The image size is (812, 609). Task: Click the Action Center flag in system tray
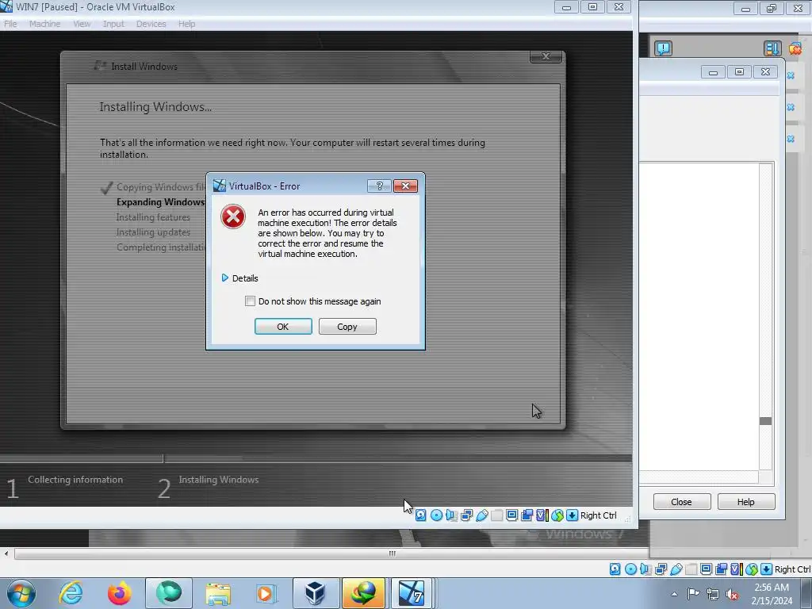point(693,594)
